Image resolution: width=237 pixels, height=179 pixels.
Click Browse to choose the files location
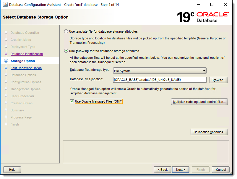[218, 80]
